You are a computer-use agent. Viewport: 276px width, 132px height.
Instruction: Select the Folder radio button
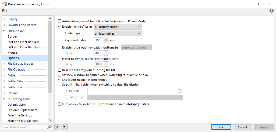click(66, 91)
